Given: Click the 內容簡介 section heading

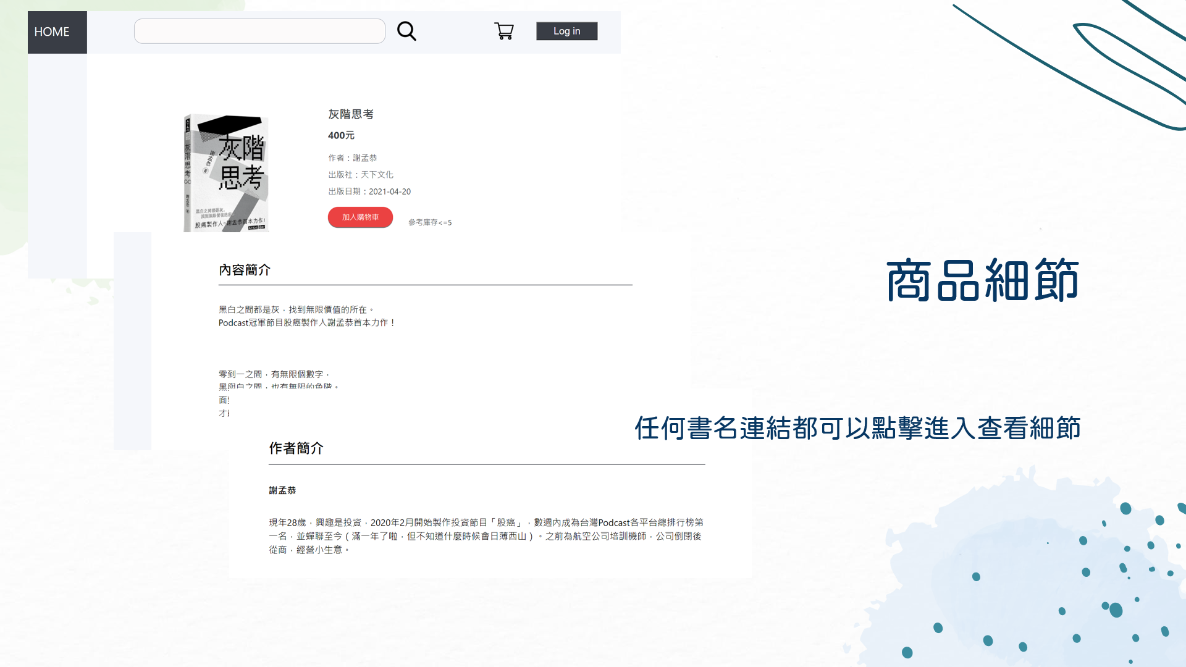Looking at the screenshot, I should click(246, 270).
